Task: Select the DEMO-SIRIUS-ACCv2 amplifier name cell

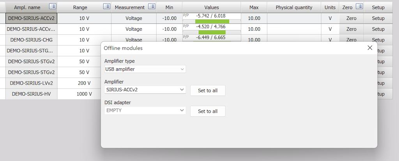Action: (31, 18)
